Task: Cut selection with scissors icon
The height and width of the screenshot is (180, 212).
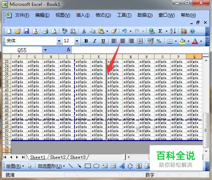Action: (x=84, y=31)
